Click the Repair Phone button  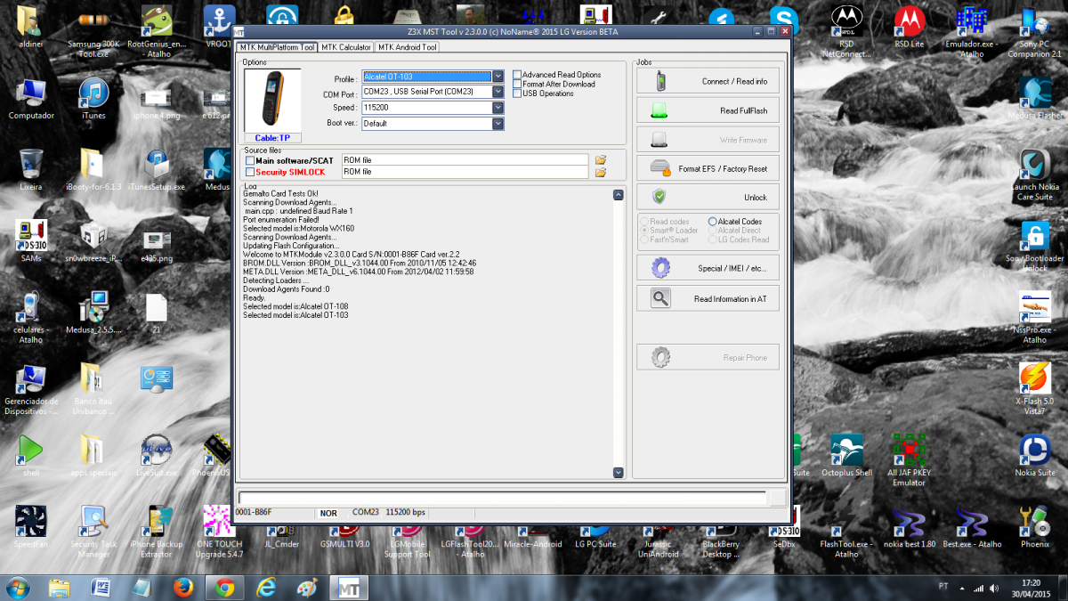pyautogui.click(x=708, y=357)
